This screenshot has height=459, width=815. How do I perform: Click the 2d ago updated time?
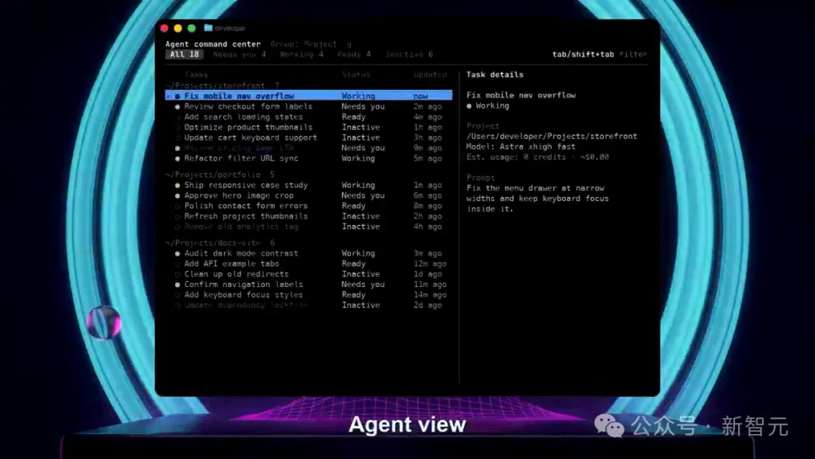point(427,306)
